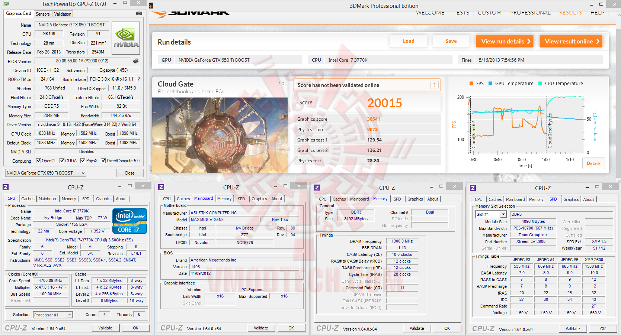Switch to the Validation tab in GPU-Z
Viewport: 621px width, 335px height.
click(x=63, y=14)
